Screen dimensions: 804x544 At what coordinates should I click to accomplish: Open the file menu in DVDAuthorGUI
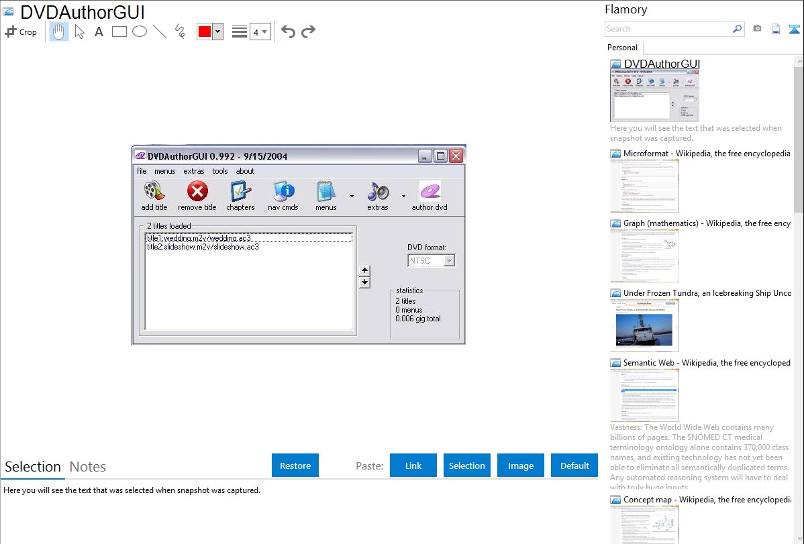(x=142, y=171)
